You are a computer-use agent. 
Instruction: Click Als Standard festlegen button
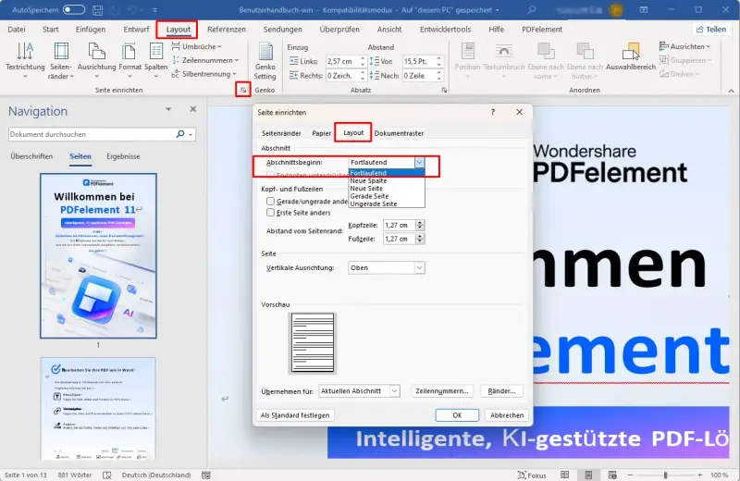point(295,415)
